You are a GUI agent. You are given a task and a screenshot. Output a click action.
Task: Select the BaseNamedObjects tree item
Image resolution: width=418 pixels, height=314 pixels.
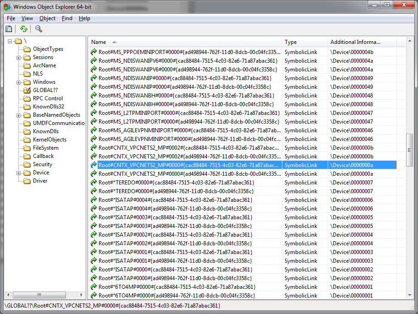[56, 115]
